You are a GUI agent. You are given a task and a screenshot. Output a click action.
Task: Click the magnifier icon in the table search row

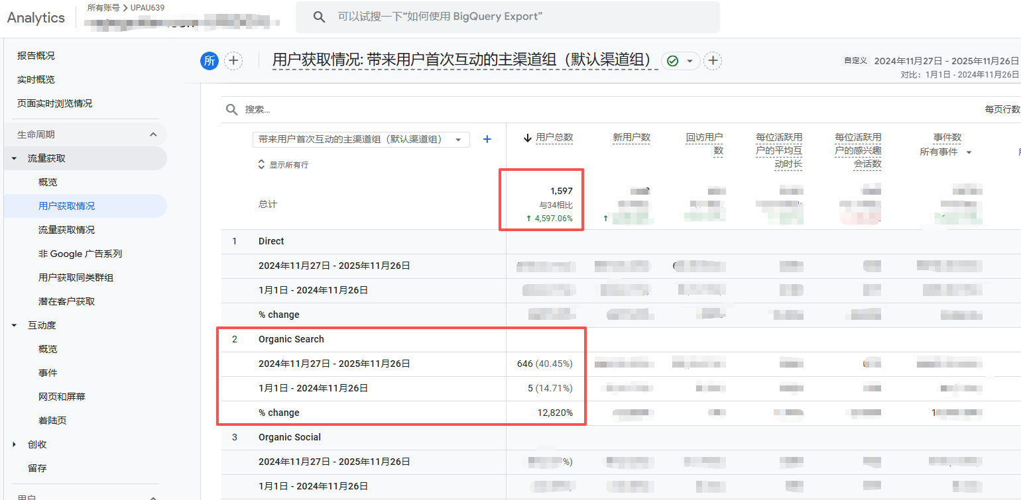(231, 109)
